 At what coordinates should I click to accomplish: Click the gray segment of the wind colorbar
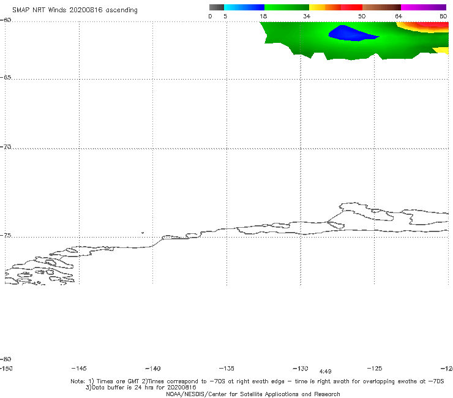pos(216,7)
